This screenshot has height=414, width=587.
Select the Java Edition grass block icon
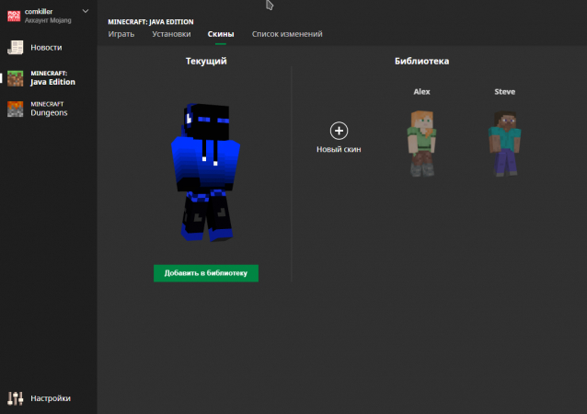[16, 78]
